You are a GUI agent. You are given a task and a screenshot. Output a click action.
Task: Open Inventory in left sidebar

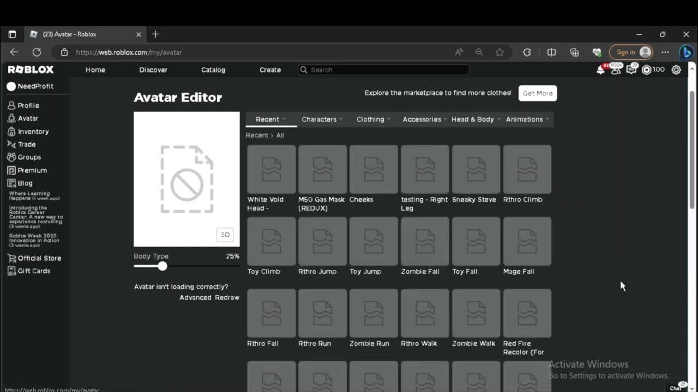pyautogui.click(x=28, y=132)
